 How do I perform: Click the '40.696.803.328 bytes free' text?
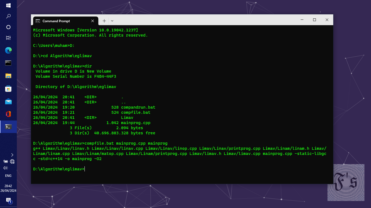tap(125, 133)
